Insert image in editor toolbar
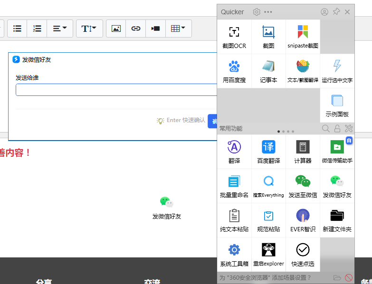Image resolution: width=372 pixels, height=284 pixels. coord(116,28)
